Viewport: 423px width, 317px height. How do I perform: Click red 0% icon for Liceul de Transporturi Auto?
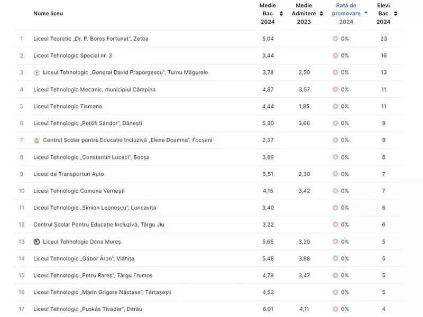pos(335,174)
